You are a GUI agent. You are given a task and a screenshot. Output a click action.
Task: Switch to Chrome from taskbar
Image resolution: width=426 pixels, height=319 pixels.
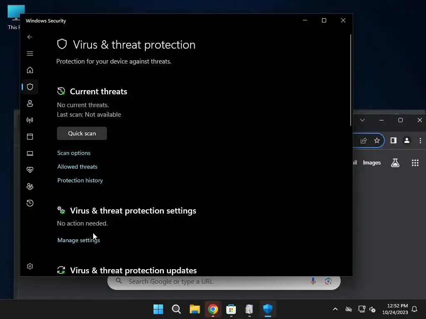click(213, 309)
